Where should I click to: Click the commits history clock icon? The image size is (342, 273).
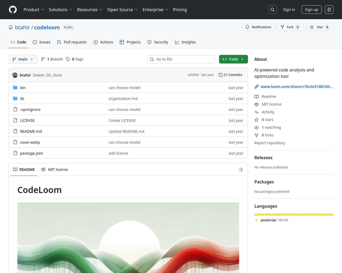pyautogui.click(x=221, y=75)
